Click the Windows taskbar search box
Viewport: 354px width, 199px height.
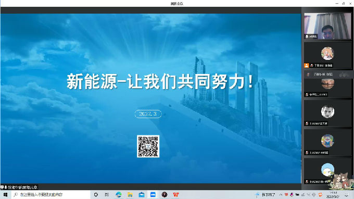(50, 194)
